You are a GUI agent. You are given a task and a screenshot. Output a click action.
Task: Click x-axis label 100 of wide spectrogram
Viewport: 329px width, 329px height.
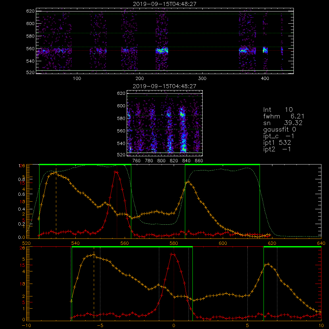point(77,79)
